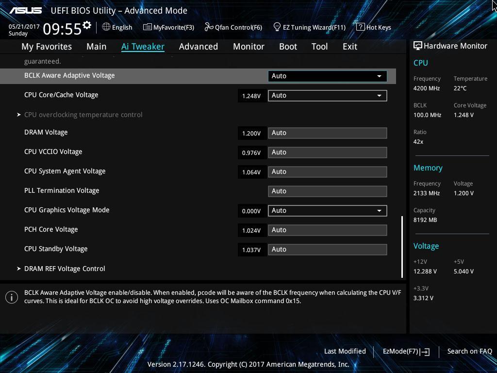Click the 1.024V PCH Core reading

coord(251,231)
